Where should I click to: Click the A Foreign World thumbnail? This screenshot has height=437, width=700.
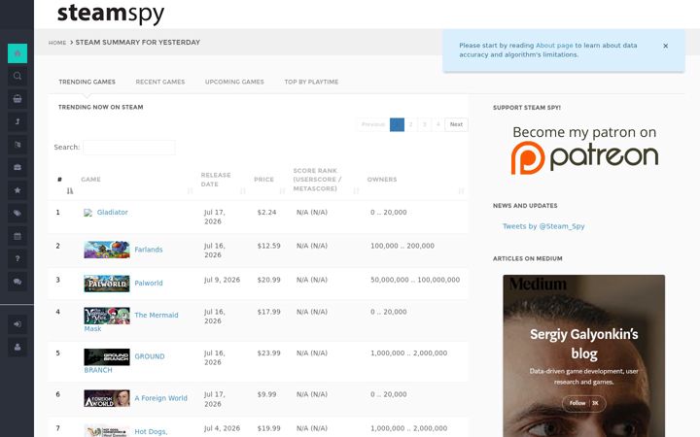pyautogui.click(x=107, y=398)
